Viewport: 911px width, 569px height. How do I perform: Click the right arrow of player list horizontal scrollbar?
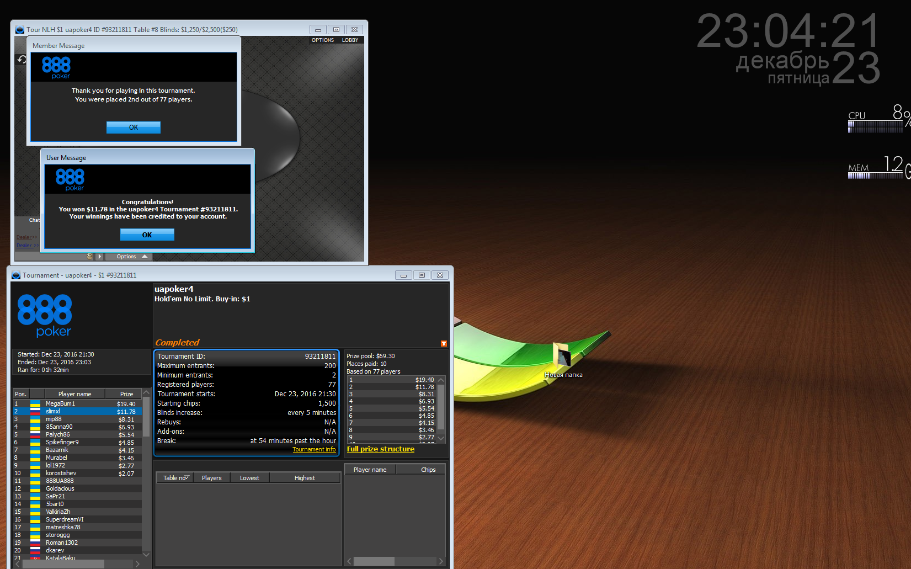click(x=137, y=563)
